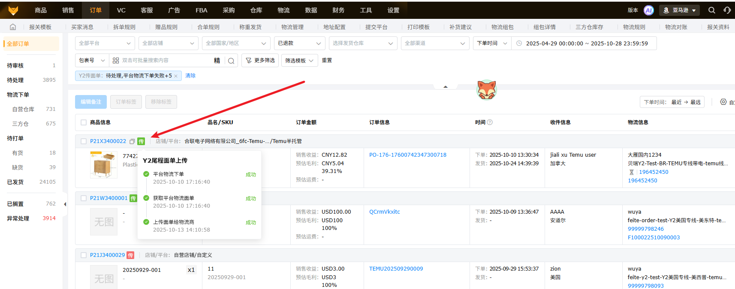
Task: Open the 物流 top menu
Action: pos(283,10)
